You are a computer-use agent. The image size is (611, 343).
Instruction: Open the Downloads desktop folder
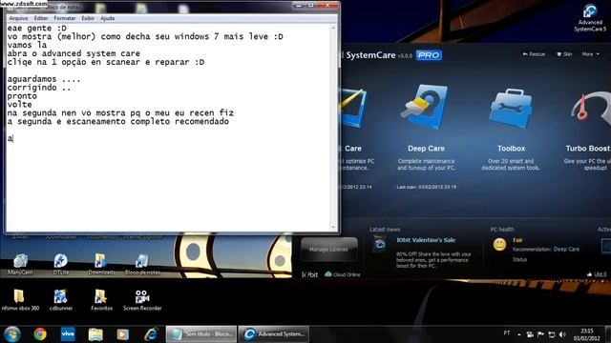[101, 264]
